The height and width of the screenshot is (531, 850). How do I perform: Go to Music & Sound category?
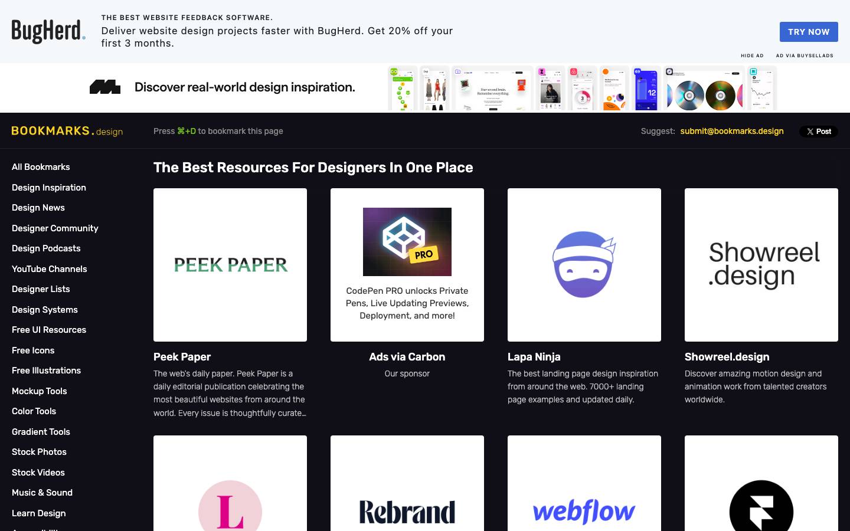pos(42,493)
